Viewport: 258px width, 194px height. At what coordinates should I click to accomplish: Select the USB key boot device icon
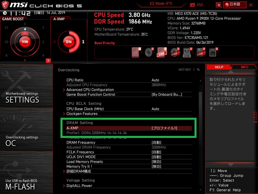tap(187, 52)
